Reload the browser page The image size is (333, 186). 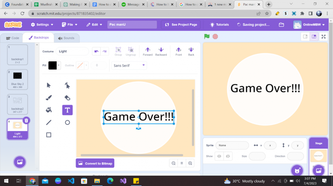click(22, 13)
